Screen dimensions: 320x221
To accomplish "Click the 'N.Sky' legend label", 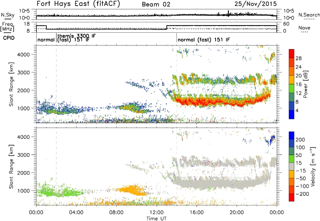I will (x=8, y=15).
